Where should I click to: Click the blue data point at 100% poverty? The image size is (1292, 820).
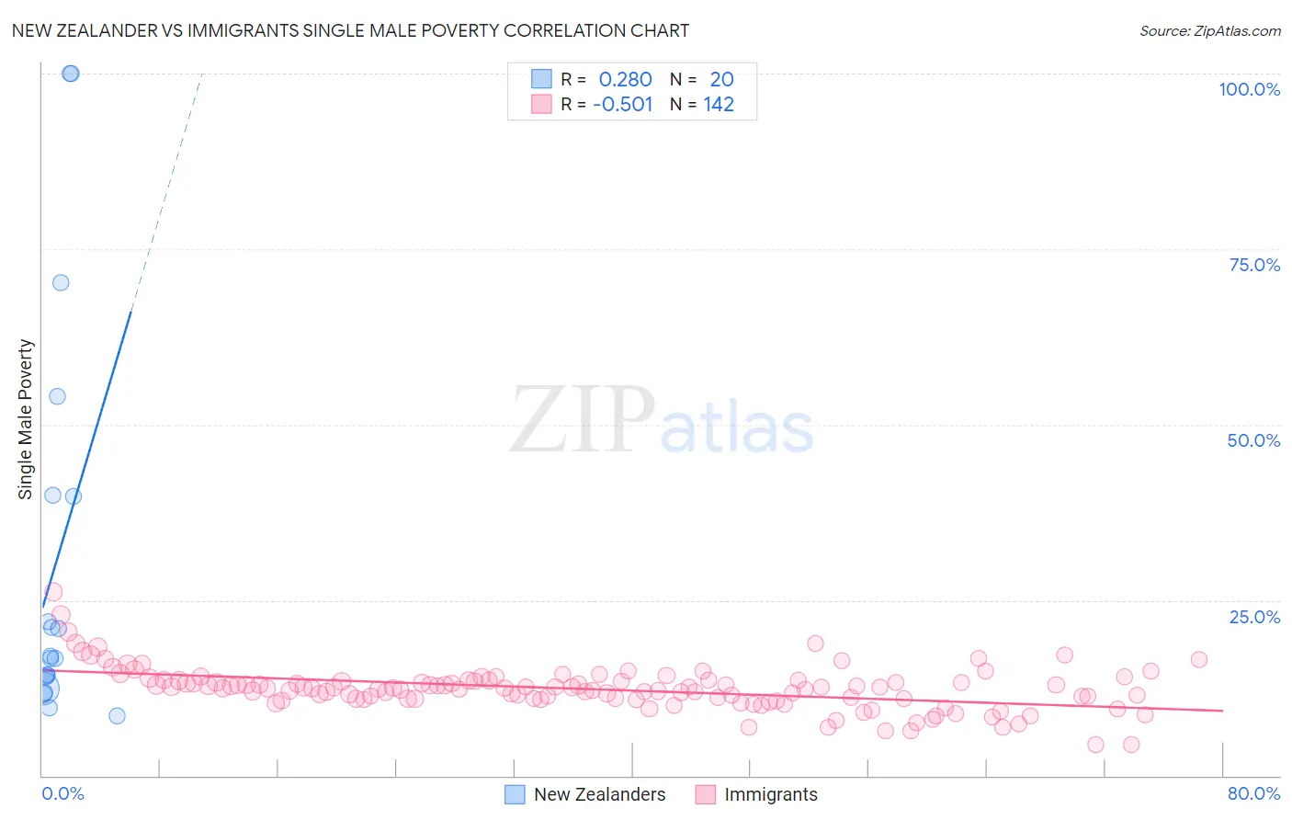click(x=70, y=74)
